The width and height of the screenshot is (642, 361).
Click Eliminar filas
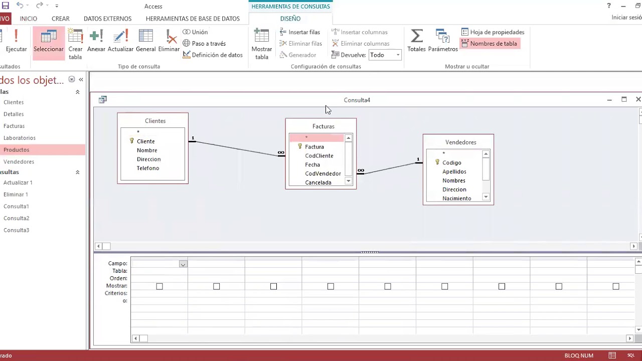click(301, 44)
